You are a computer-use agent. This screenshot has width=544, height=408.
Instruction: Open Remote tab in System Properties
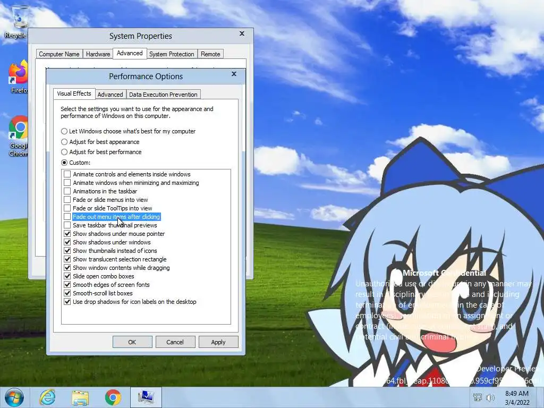pos(210,54)
